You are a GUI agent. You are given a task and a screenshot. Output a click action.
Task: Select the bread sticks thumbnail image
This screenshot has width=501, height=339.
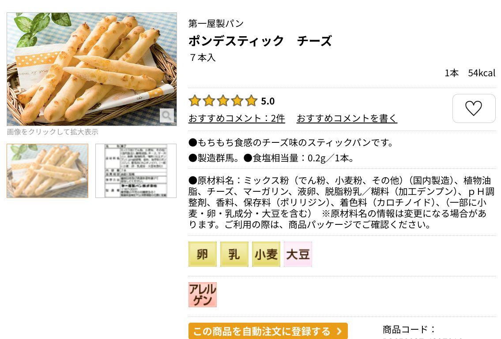[x=47, y=171]
